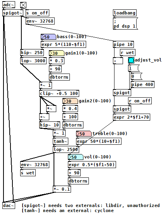Click the message box 'pd dsp 1'
The image size is (163, 214).
125,23
